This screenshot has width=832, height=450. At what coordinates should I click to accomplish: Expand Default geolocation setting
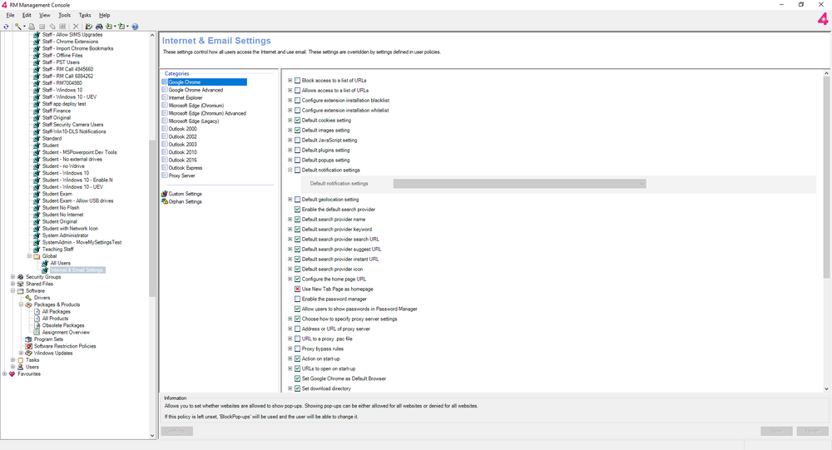(x=290, y=200)
